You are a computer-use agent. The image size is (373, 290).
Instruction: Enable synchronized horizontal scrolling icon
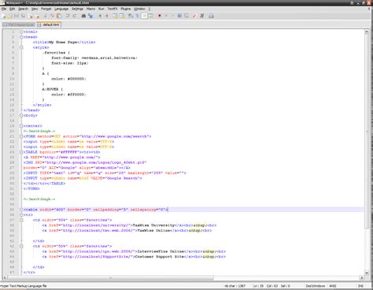(122, 16)
